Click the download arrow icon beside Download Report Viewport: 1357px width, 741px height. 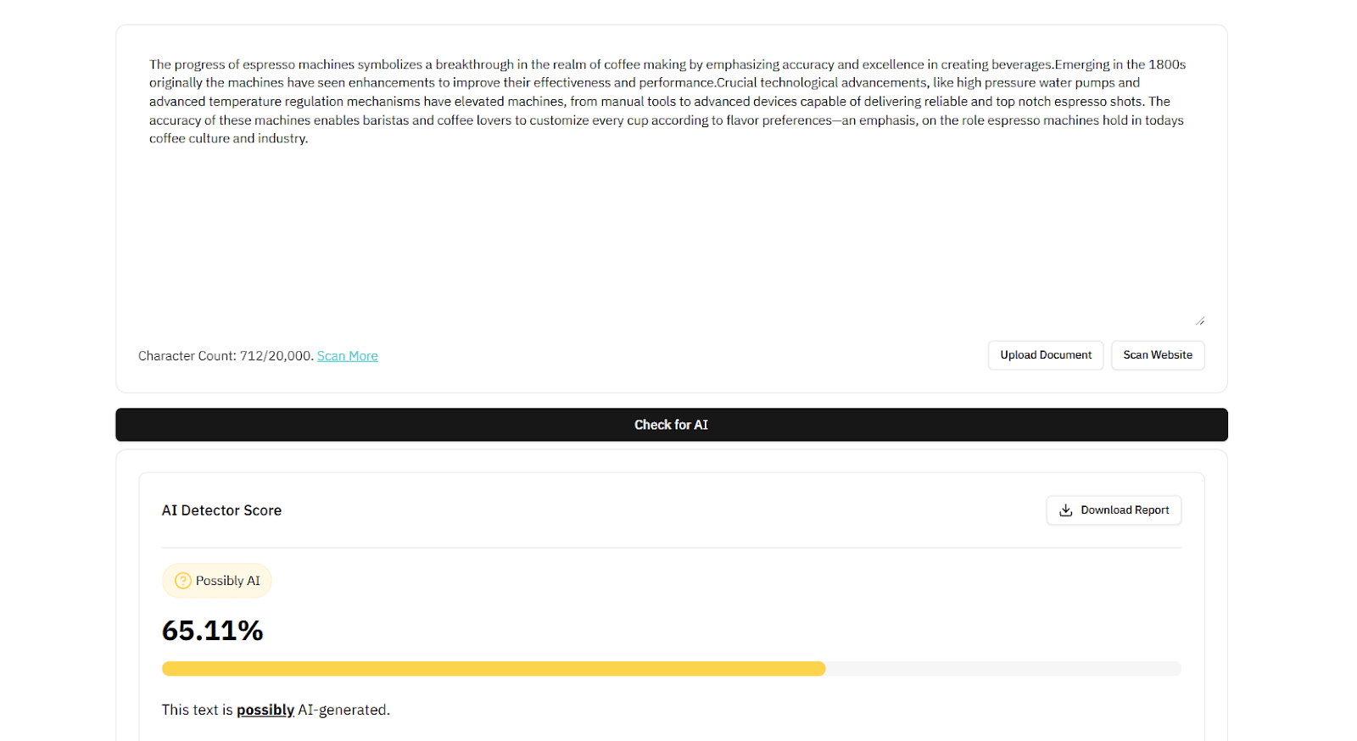[x=1066, y=510]
